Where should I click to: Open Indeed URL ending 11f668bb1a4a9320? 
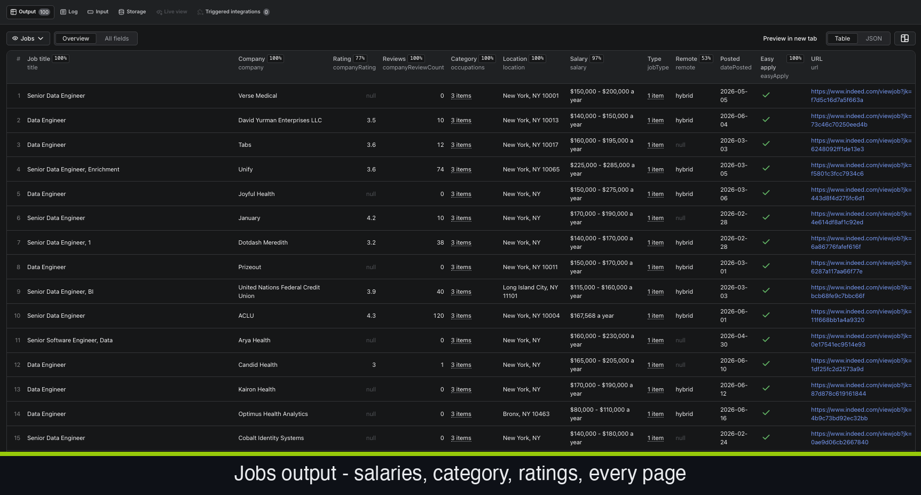(861, 316)
